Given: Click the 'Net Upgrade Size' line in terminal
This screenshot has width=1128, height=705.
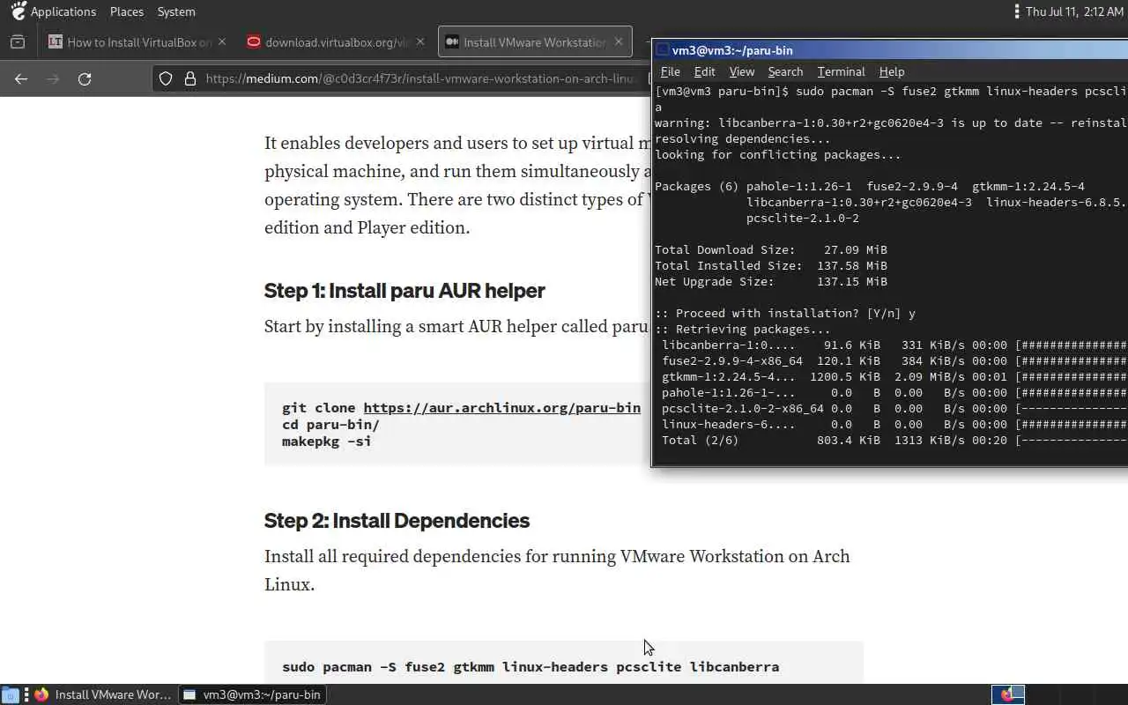Looking at the screenshot, I should [771, 281].
